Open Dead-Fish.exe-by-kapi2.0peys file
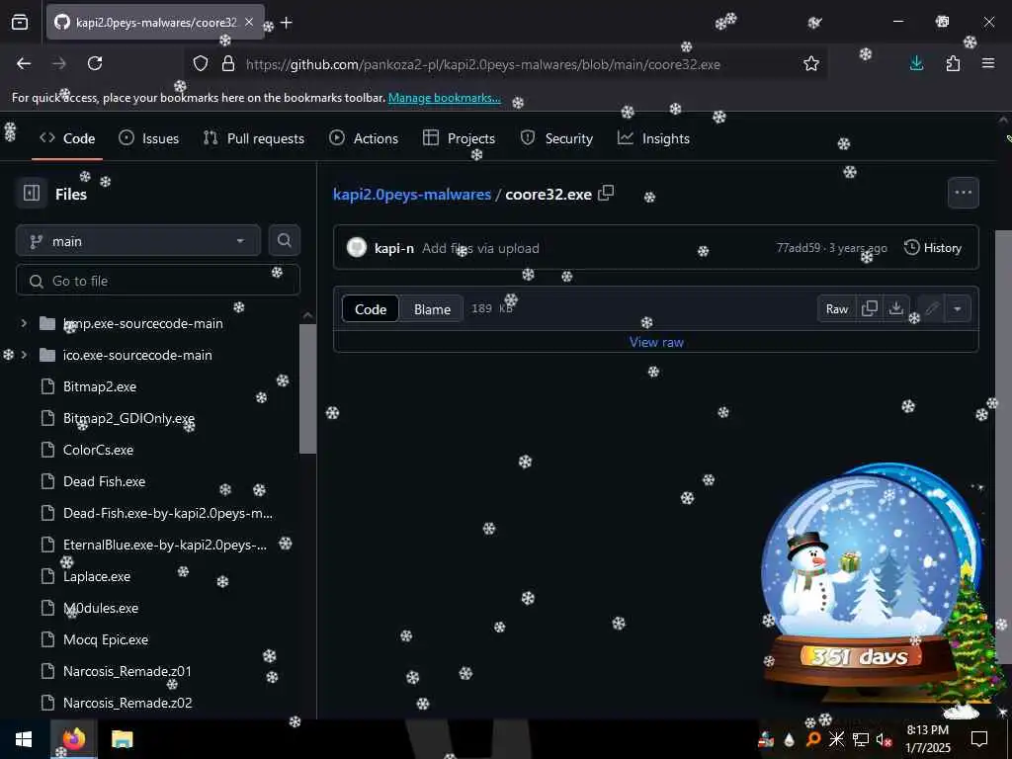This screenshot has width=1012, height=759. pos(168,513)
